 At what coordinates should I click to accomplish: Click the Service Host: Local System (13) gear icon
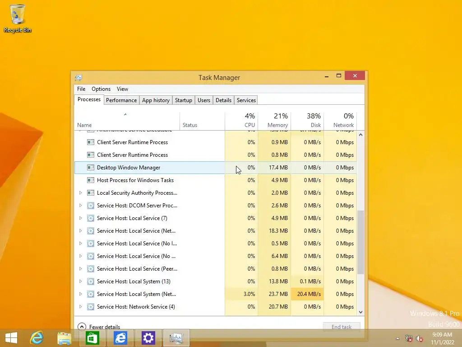(x=90, y=281)
